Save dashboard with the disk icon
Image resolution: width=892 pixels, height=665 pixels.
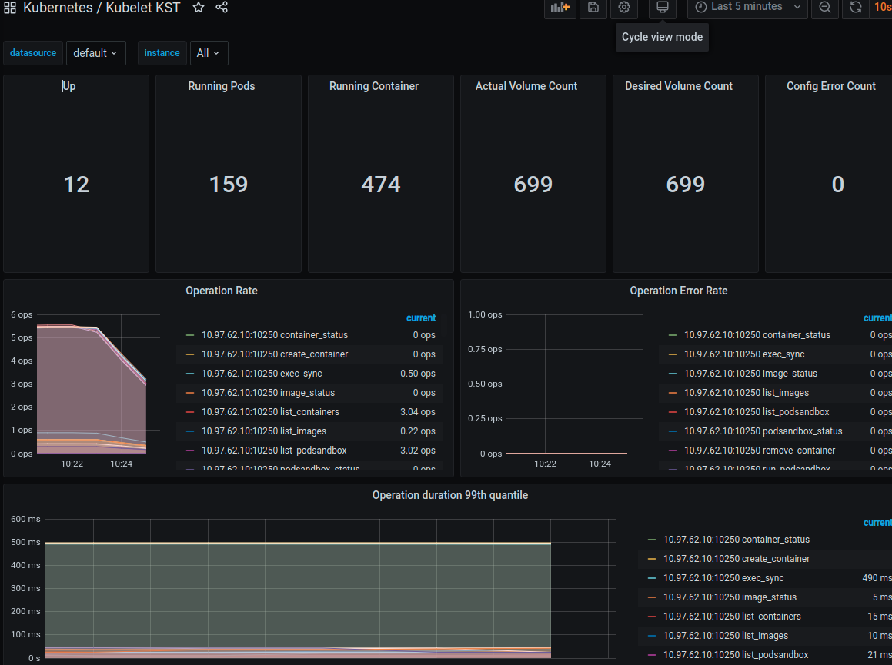593,8
